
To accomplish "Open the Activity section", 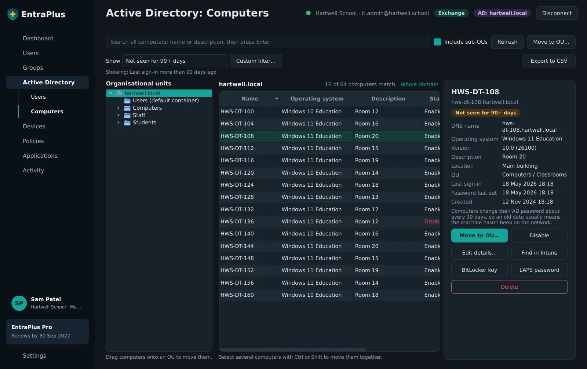I will [33, 171].
